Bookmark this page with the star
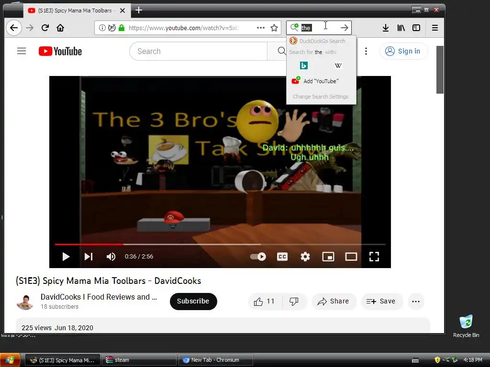490x367 pixels. pos(274,28)
